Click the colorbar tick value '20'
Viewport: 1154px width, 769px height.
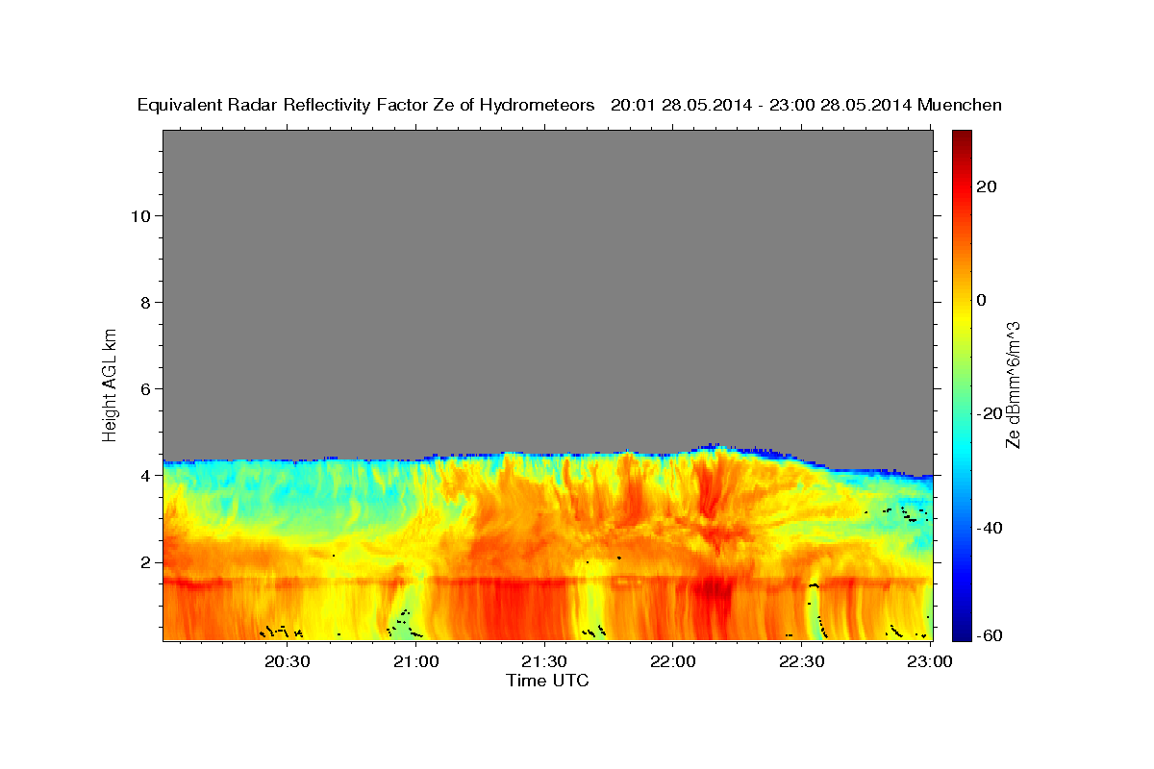[986, 186]
